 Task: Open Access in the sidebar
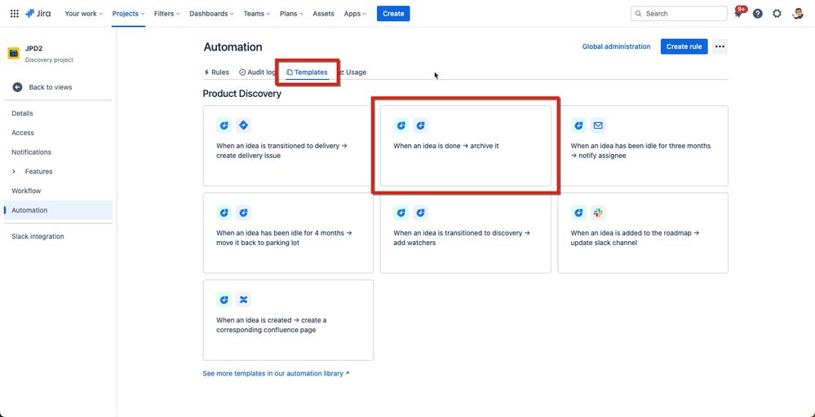(23, 133)
